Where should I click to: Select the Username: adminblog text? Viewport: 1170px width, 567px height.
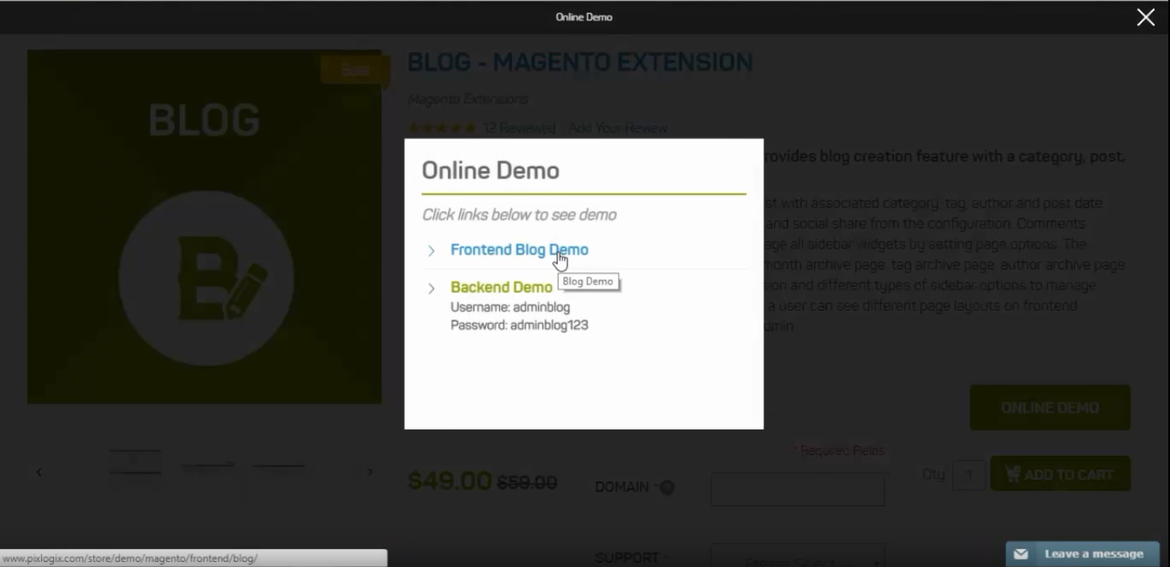tap(510, 307)
